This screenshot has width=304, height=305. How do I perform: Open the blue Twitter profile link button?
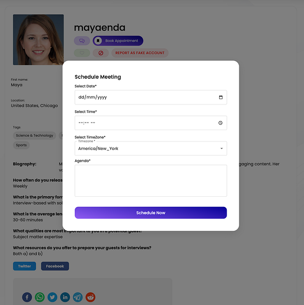24,266
